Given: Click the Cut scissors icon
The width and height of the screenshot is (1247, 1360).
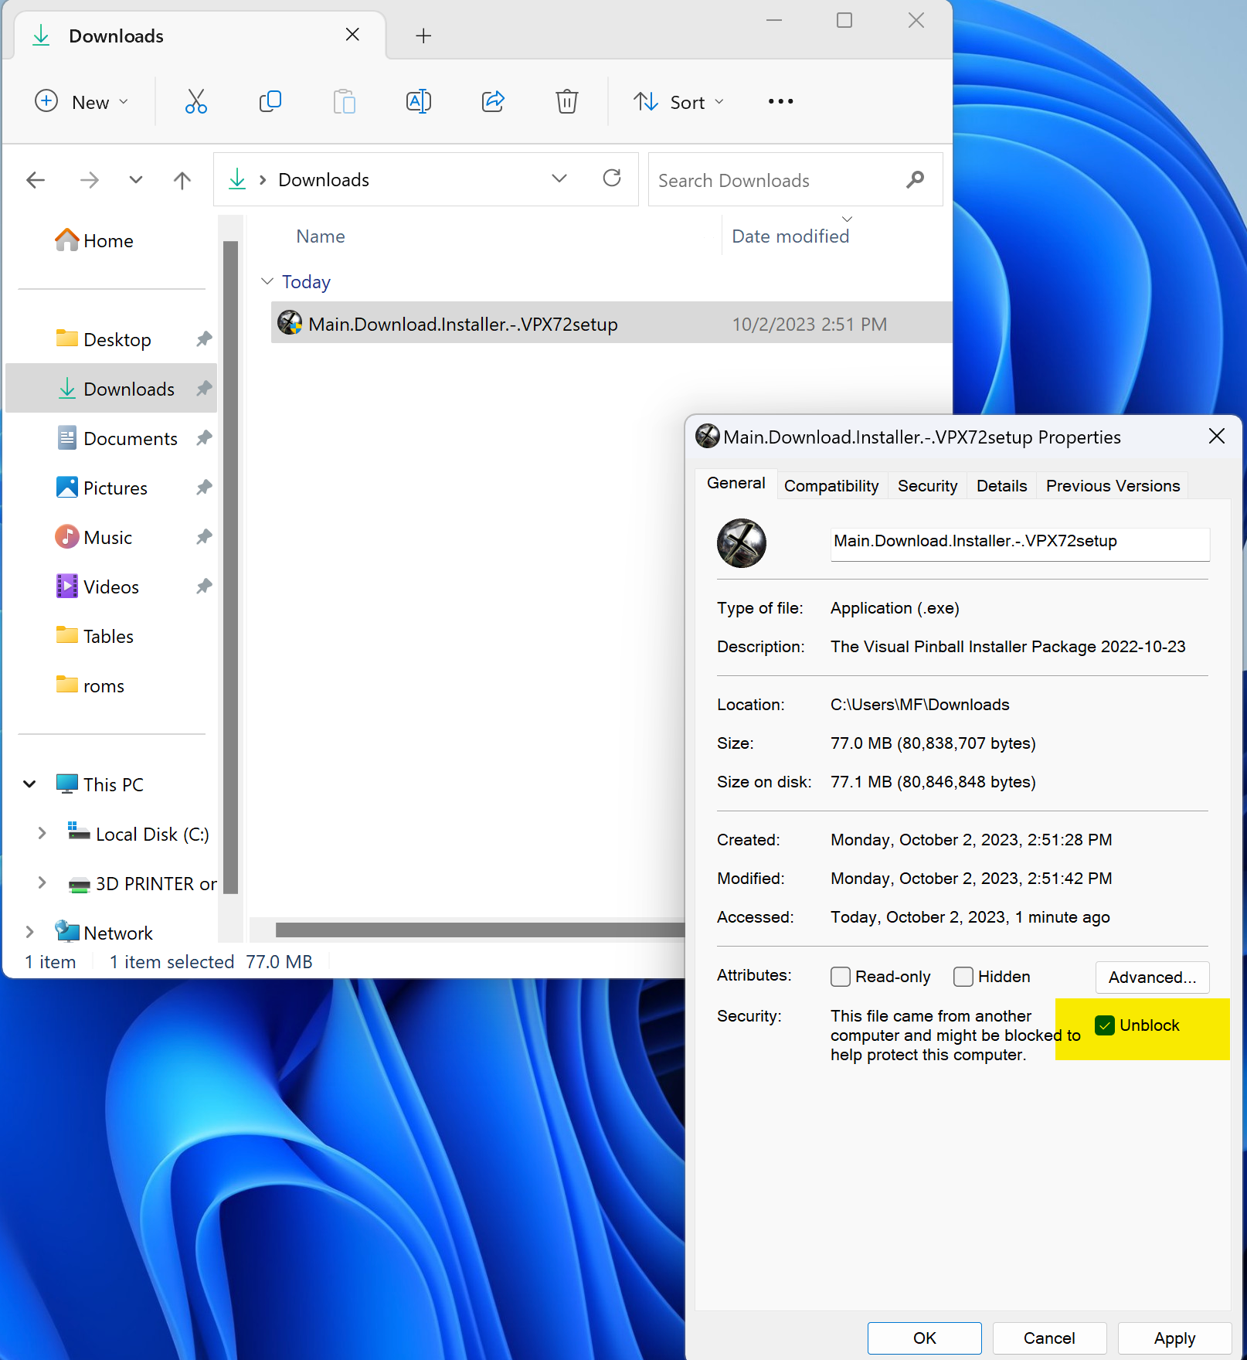Looking at the screenshot, I should click(195, 101).
